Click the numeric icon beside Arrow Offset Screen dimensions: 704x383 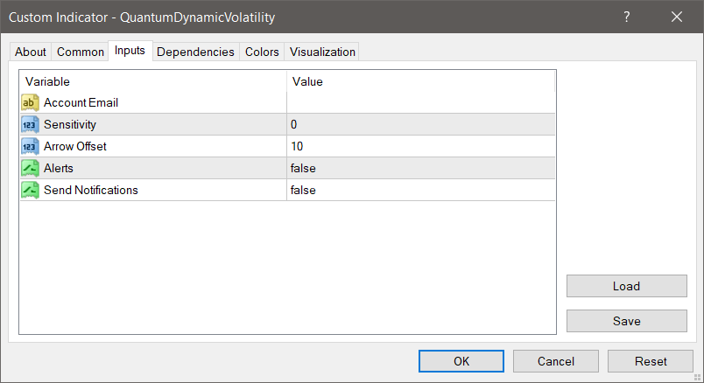click(30, 146)
